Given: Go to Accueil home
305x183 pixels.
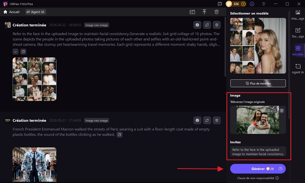Looking at the screenshot, I should pos(12,12).
